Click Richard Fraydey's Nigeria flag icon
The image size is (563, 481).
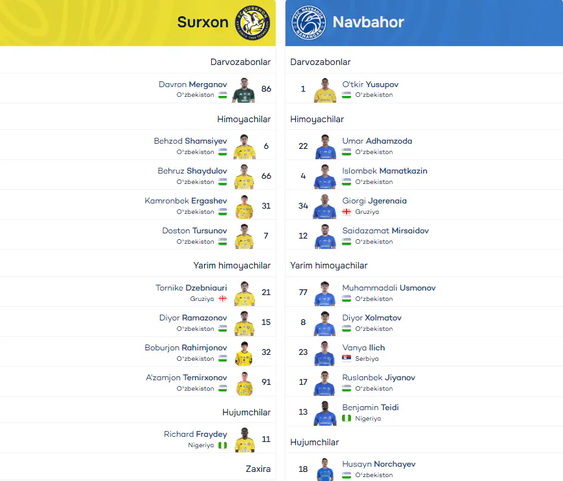pyautogui.click(x=222, y=445)
